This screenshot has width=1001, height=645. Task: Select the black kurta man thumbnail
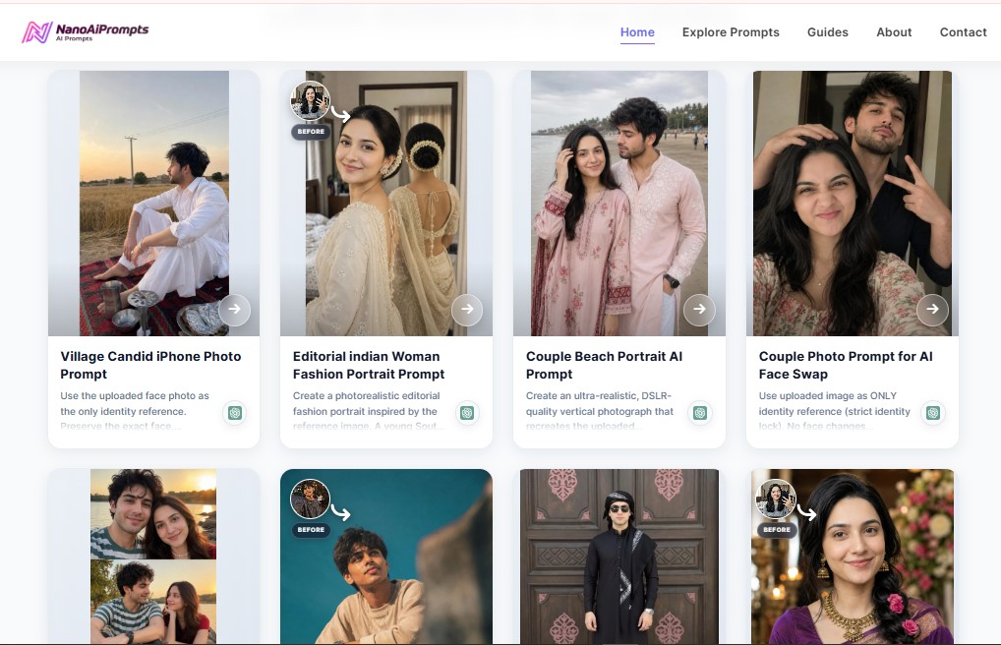pyautogui.click(x=619, y=557)
